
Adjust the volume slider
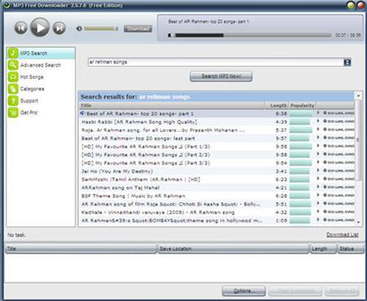click(x=101, y=28)
